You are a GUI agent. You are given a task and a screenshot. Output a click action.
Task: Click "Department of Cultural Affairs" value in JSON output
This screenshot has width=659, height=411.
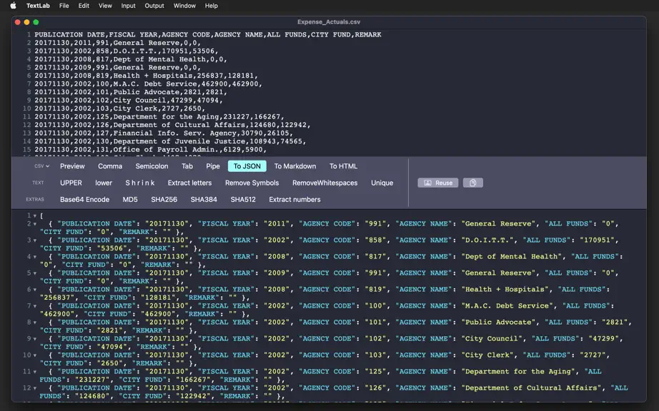click(531, 388)
